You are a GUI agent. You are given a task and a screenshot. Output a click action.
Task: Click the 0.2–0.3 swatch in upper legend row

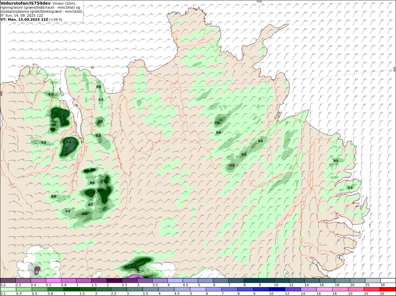coord(8,280)
